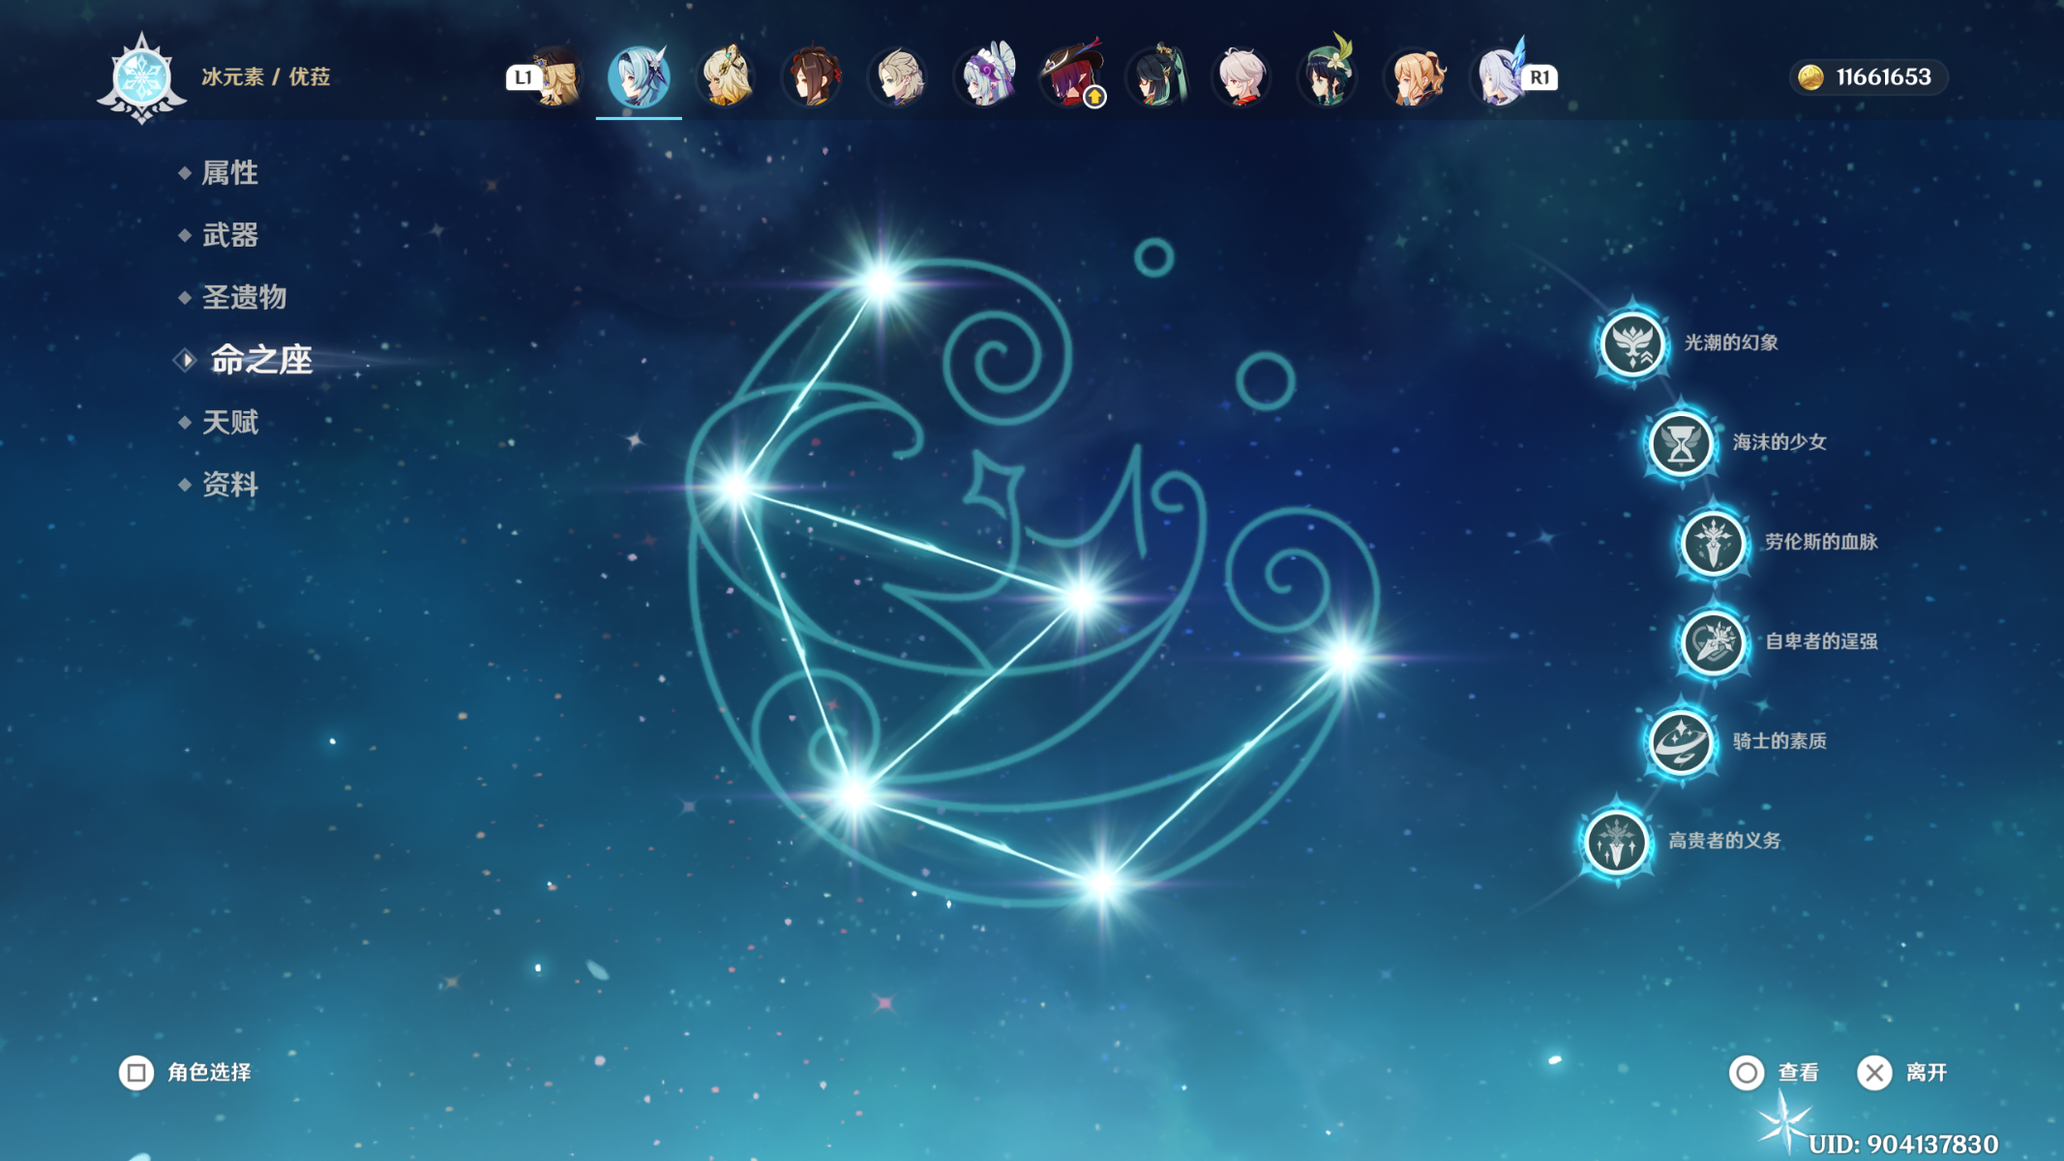The image size is (2064, 1161).
Task: Open the 光潮的幻象 constellation icon
Action: 1631,343
